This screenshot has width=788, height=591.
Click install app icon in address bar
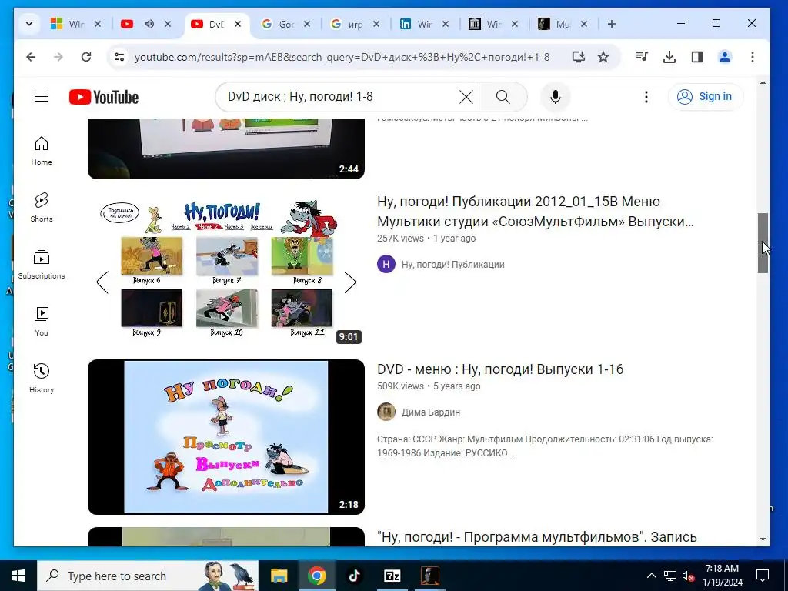579,57
